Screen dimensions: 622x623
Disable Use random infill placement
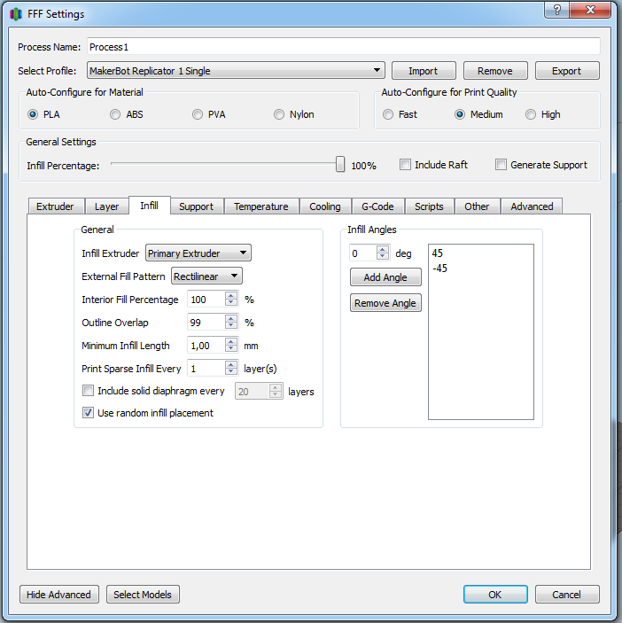(88, 412)
